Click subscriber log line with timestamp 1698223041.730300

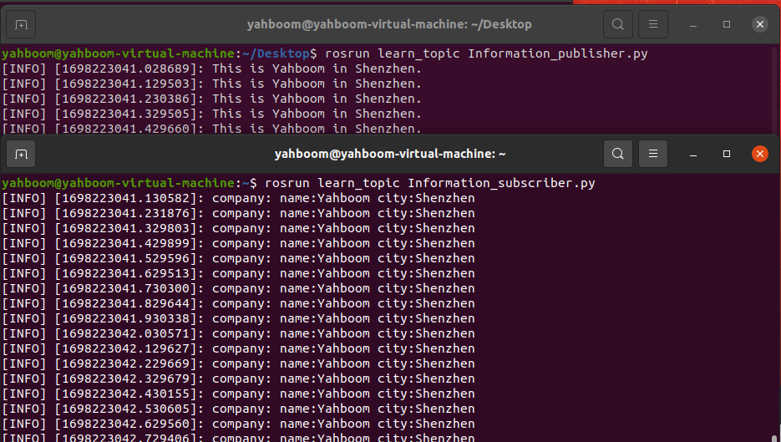pos(238,288)
